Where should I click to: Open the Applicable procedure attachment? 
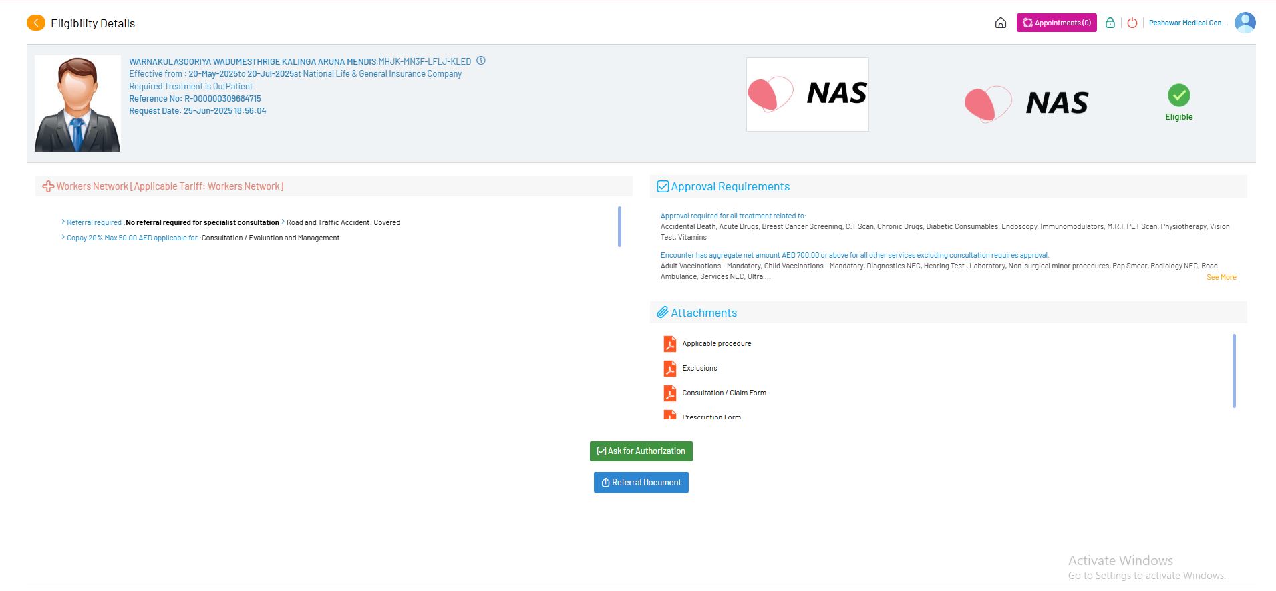click(717, 343)
